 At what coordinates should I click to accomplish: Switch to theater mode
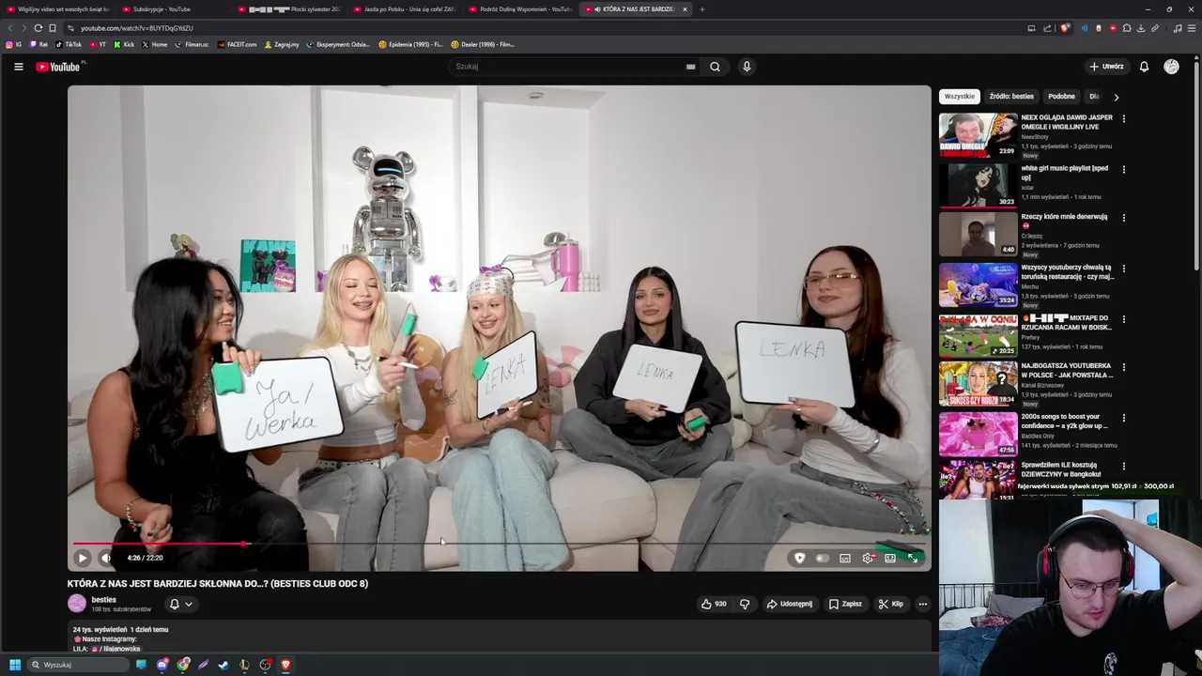pos(890,558)
